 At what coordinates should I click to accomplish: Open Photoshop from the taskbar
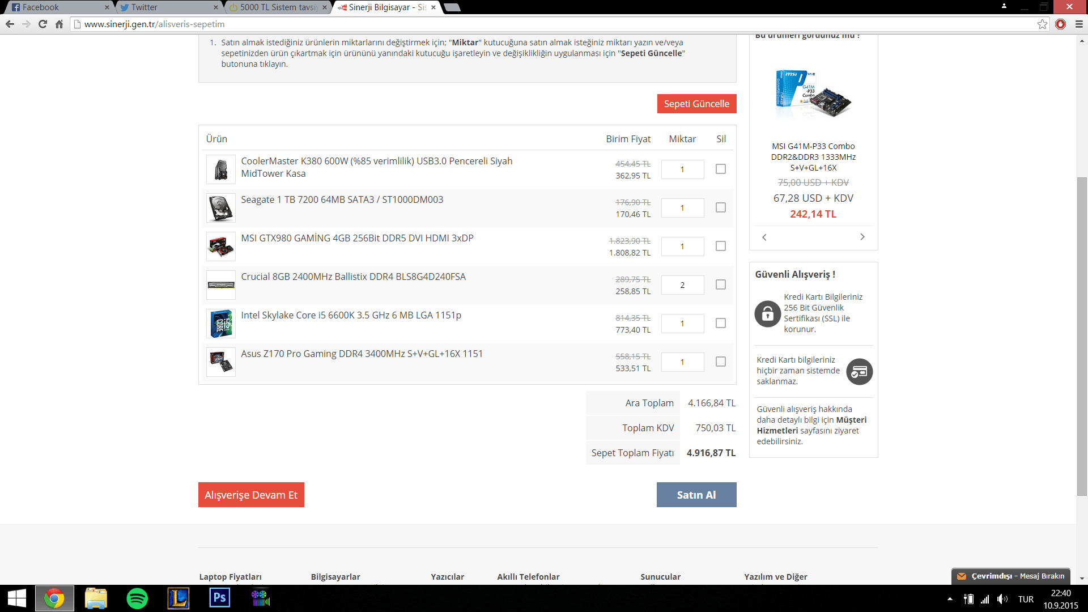220,598
